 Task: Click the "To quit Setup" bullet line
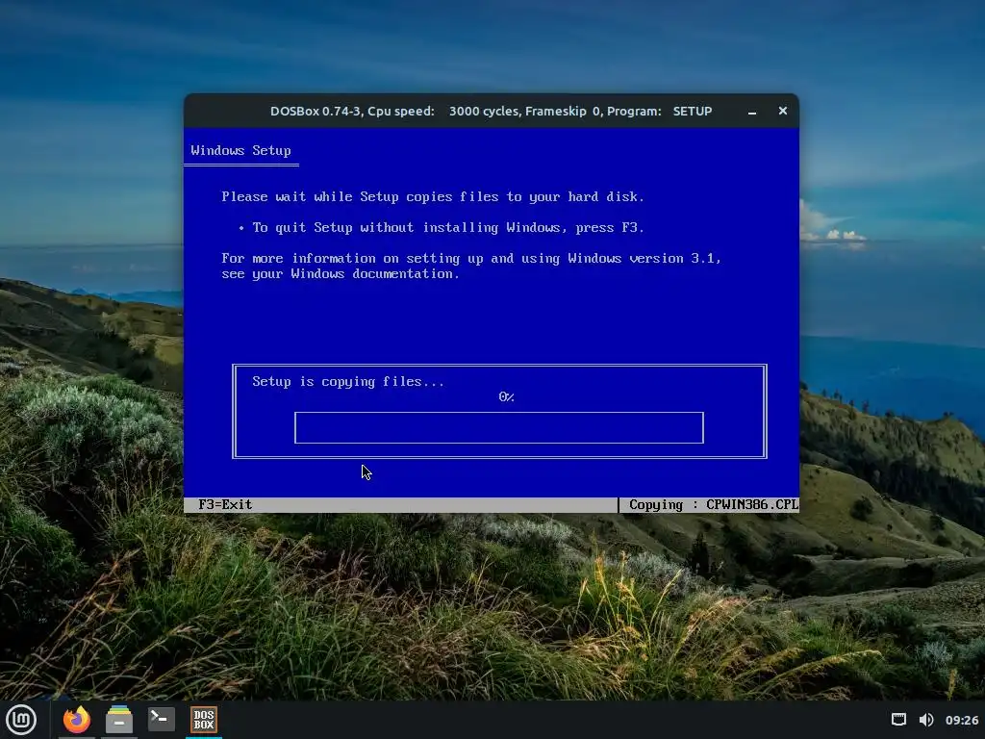pyautogui.click(x=441, y=227)
